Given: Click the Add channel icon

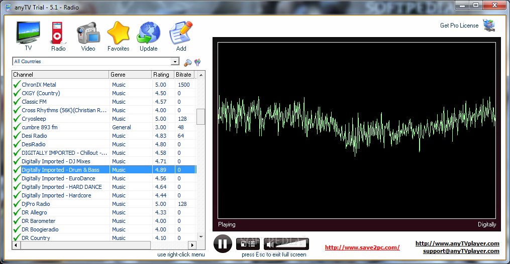Looking at the screenshot, I should [181, 33].
